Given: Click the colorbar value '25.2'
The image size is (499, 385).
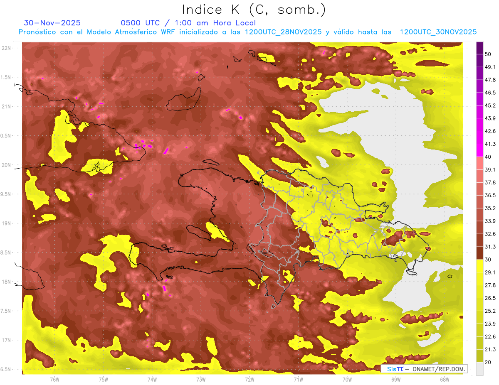Looking at the screenshot, I should (x=490, y=311).
